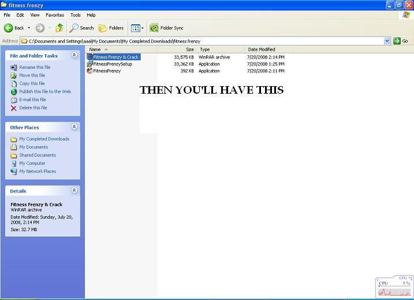Open Search from the toolbar
414x300 pixels.
pos(81,28)
